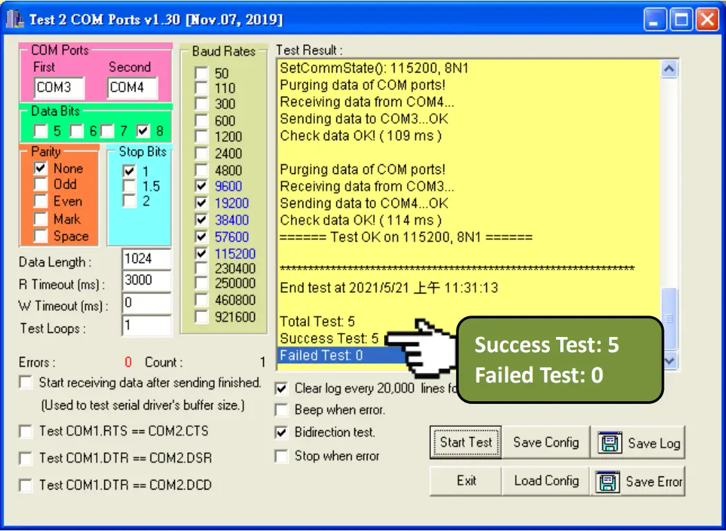
Task: Click the Load Config button
Action: [x=545, y=481]
